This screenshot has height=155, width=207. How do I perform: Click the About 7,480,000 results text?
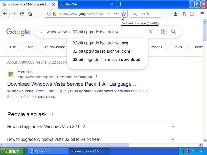[37, 62]
